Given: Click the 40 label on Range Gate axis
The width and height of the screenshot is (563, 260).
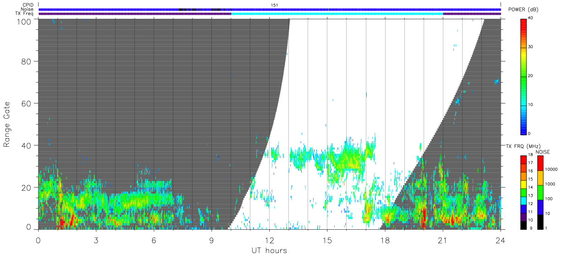Looking at the screenshot, I should click(27, 145).
